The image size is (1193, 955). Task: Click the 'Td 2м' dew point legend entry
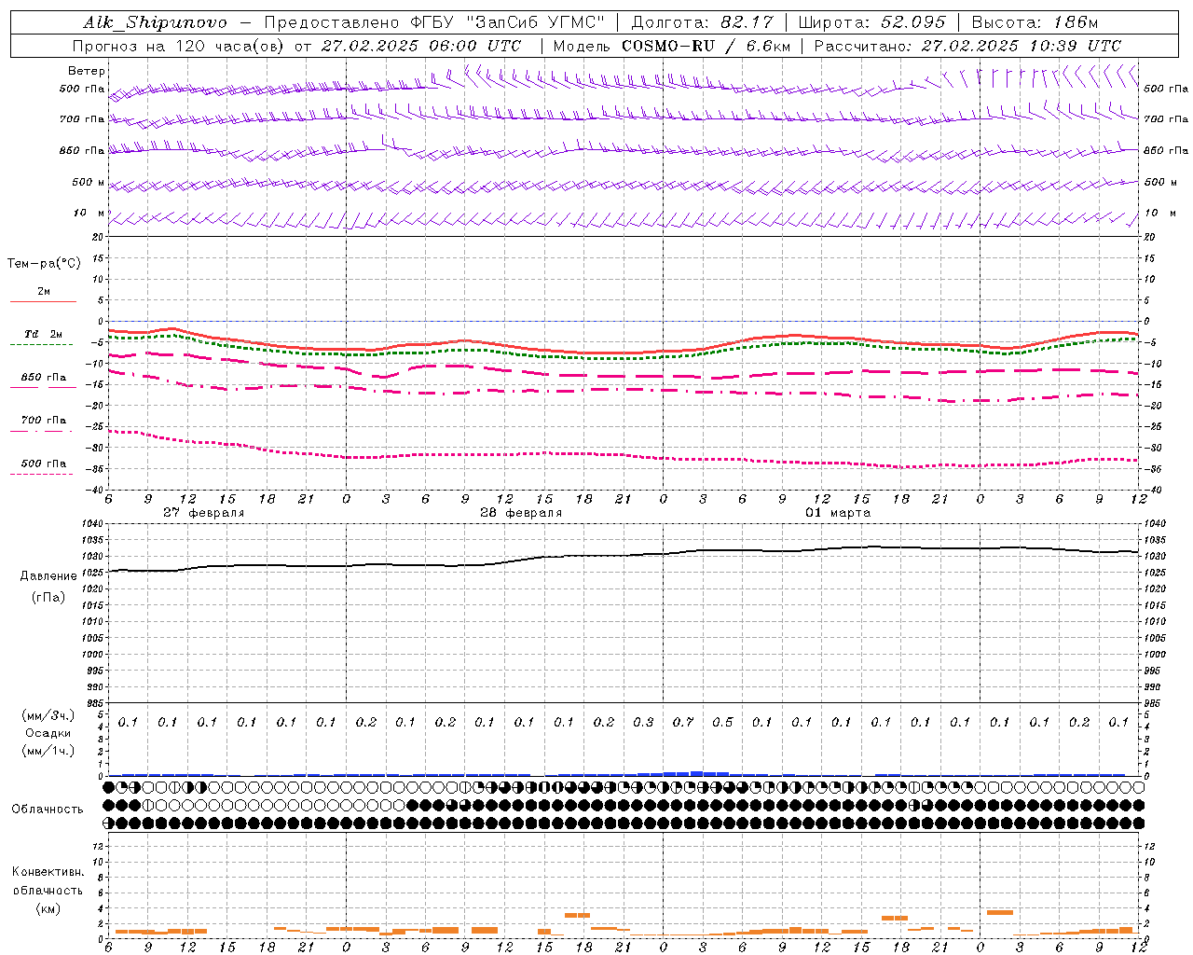[x=43, y=334]
